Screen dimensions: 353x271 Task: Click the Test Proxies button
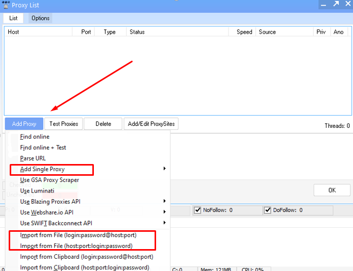(64, 124)
